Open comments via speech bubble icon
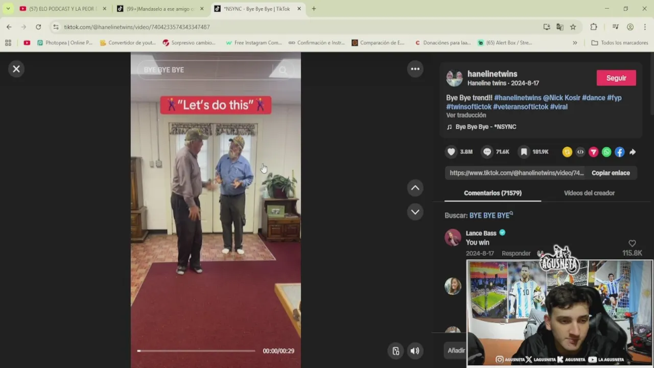 [x=487, y=152]
